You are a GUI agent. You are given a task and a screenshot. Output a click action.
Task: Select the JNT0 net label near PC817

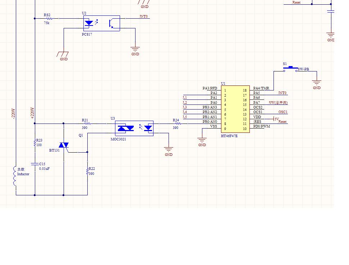click(x=143, y=17)
